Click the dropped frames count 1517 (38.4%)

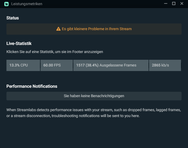(x=87, y=65)
